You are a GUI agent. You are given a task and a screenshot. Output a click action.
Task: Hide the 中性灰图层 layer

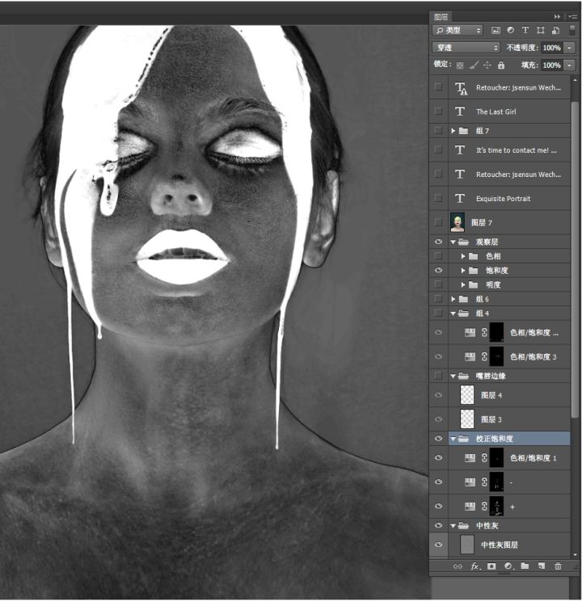tap(438, 545)
